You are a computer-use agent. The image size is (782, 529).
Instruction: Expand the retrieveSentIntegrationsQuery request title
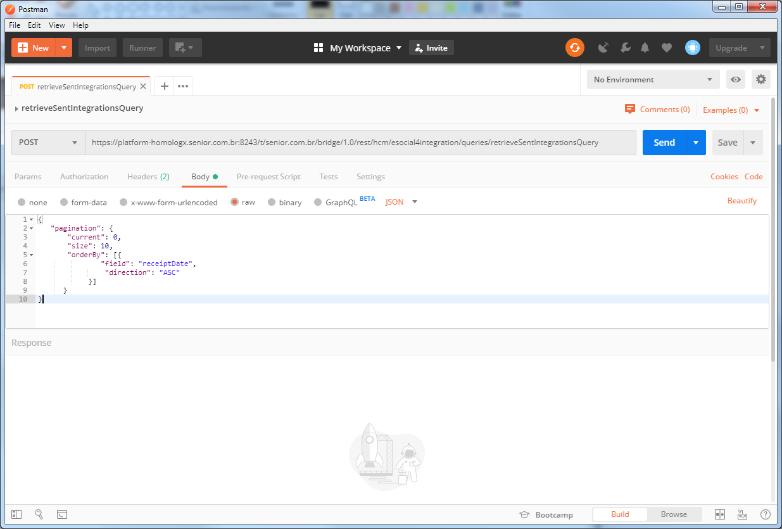[16, 108]
